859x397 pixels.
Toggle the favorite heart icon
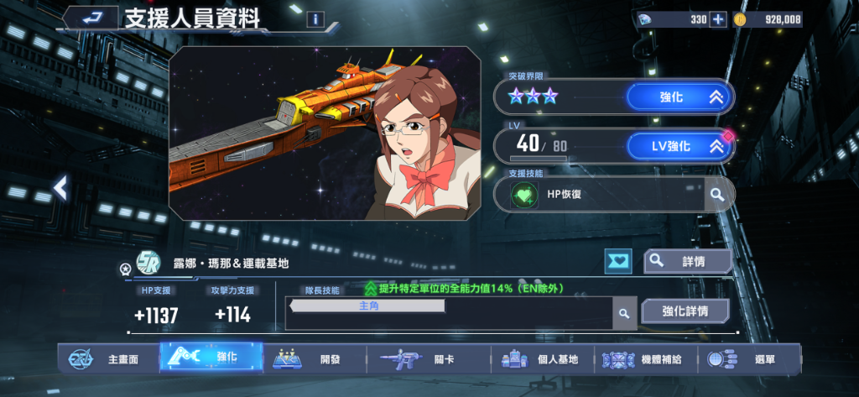(x=618, y=262)
